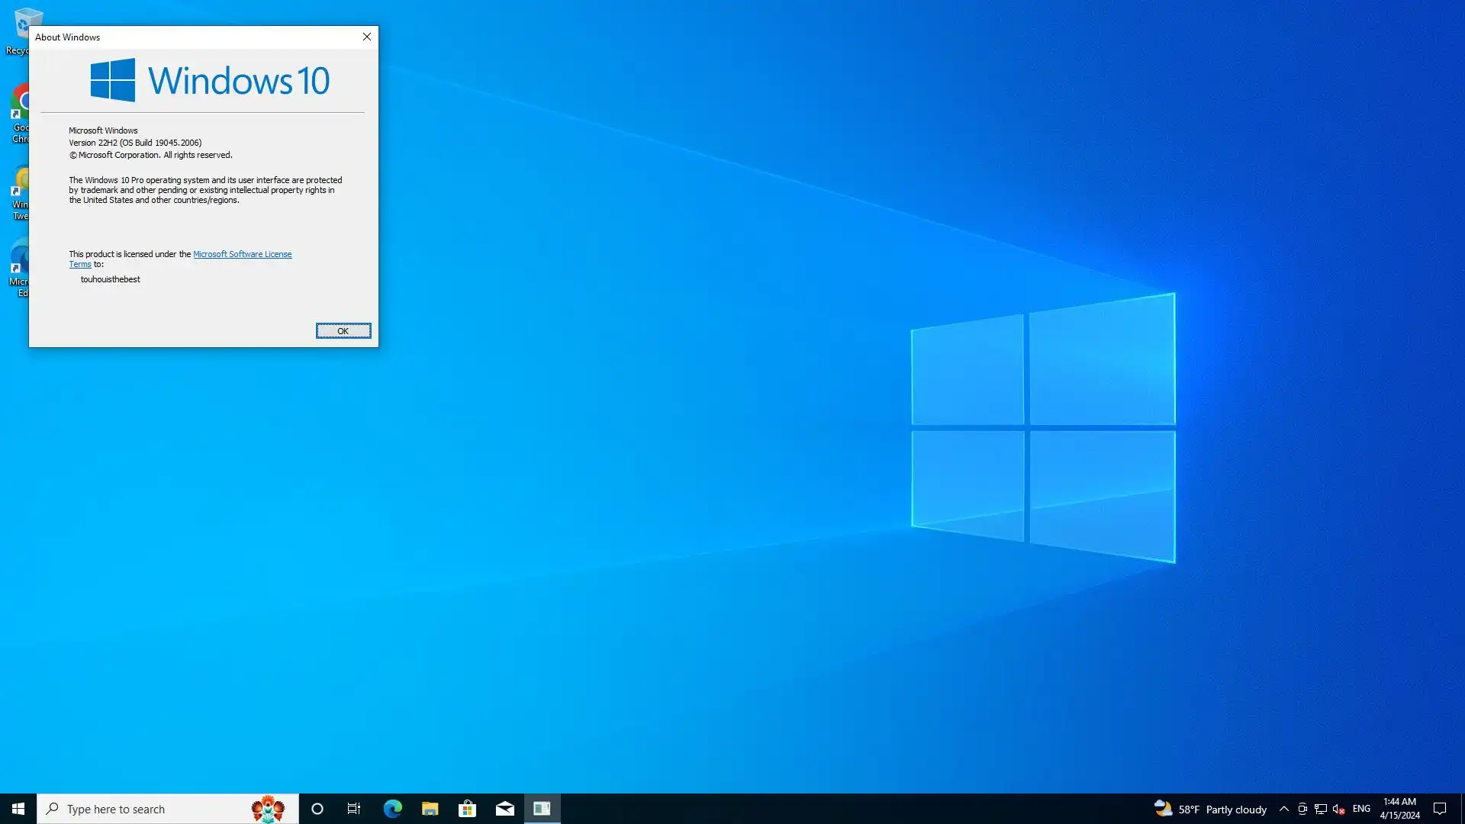Open the network status tray icon
Image resolution: width=1465 pixels, height=824 pixels.
1321,809
